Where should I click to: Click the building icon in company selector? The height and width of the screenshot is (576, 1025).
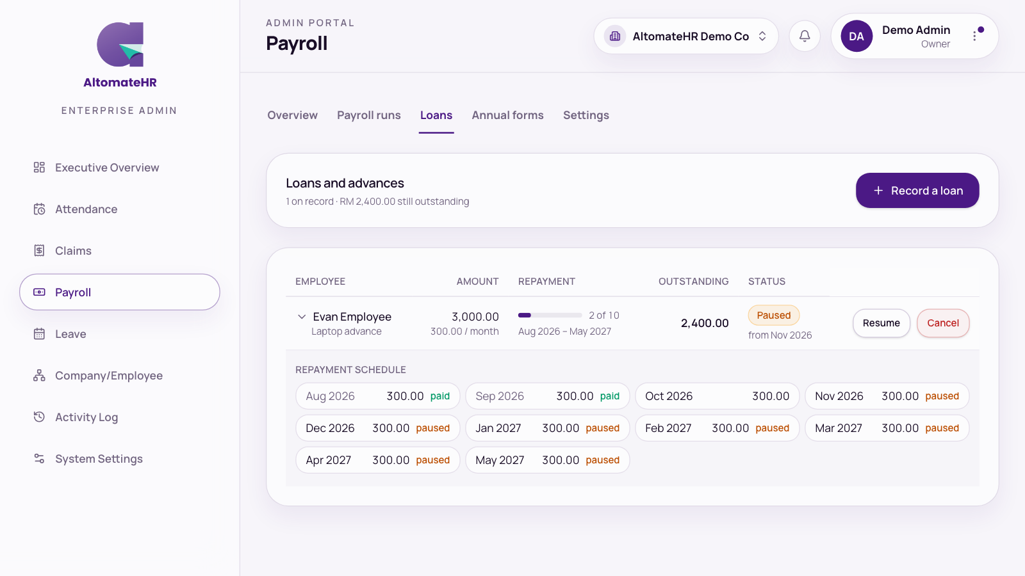pyautogui.click(x=615, y=36)
